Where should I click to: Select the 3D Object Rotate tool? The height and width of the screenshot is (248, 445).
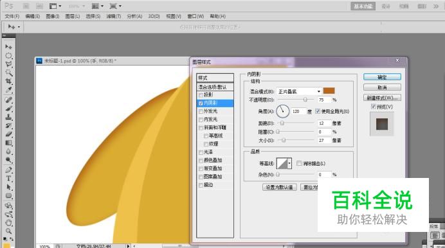click(x=8, y=206)
